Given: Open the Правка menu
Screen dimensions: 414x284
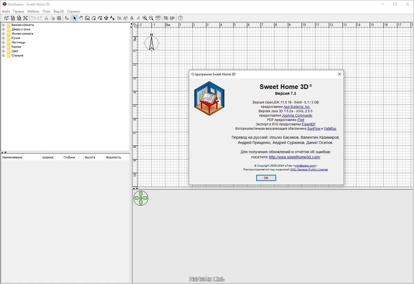Looking at the screenshot, I should (x=19, y=11).
